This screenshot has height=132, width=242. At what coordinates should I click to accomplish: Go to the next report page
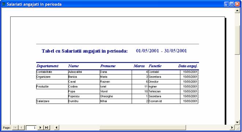pos(40,128)
